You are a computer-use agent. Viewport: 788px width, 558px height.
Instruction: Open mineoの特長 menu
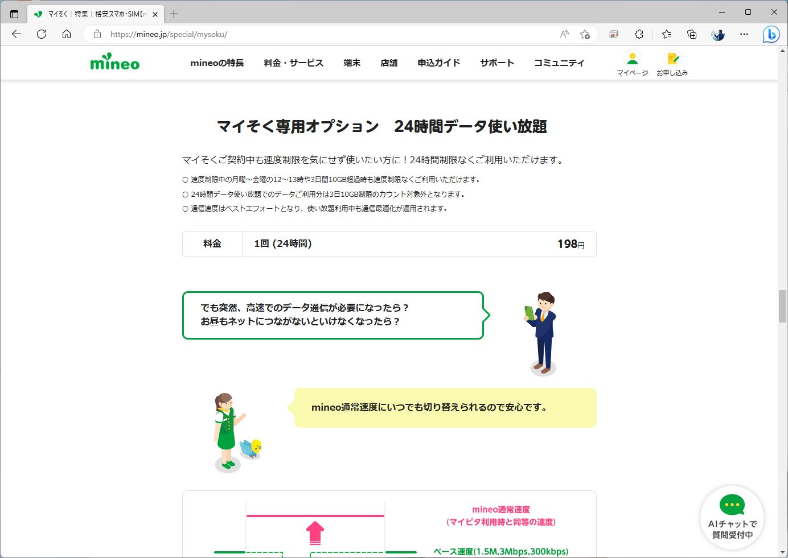pyautogui.click(x=217, y=63)
